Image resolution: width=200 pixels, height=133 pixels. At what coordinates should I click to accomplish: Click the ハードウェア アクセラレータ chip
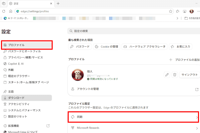click(x=145, y=47)
